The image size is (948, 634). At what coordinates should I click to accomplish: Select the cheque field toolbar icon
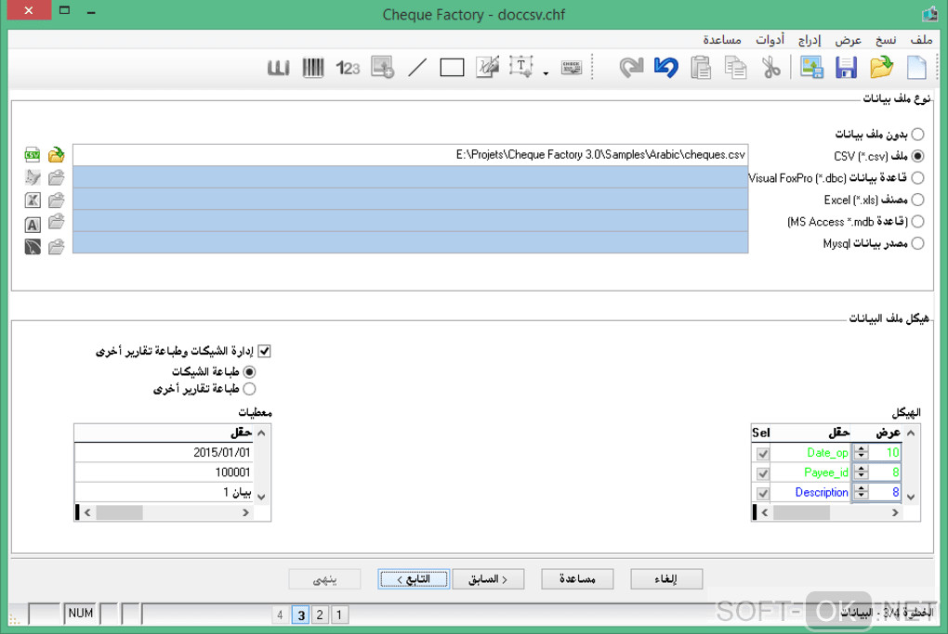point(572,68)
